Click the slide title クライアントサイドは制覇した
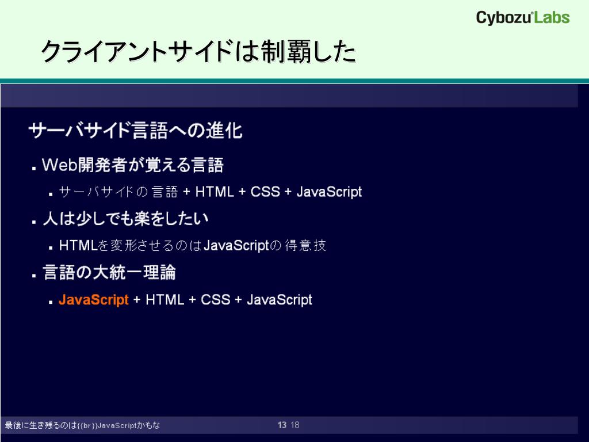 pyautogui.click(x=198, y=51)
